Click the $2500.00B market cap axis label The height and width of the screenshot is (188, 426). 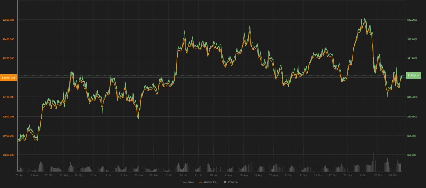click(x=8, y=20)
